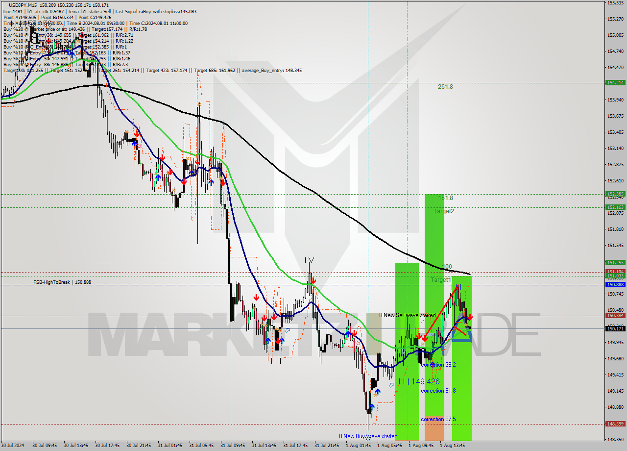
Task: Click the 149.145 price axis label
Action: pos(615,391)
